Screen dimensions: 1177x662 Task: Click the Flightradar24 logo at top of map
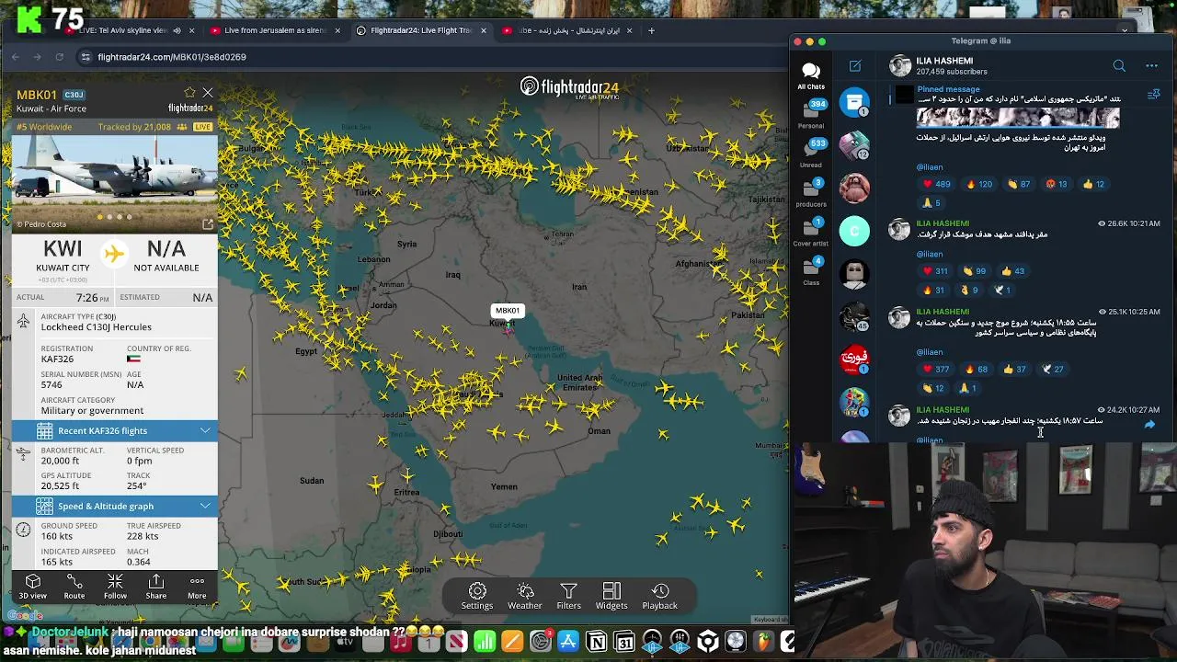[x=569, y=87]
